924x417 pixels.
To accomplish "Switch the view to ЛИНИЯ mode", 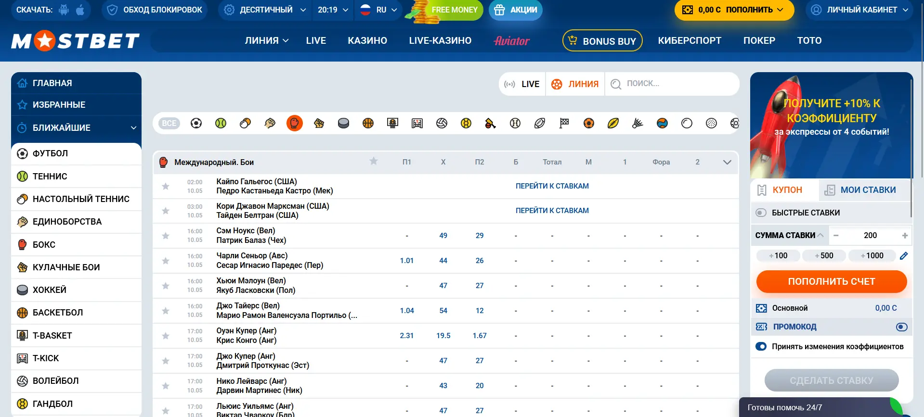I will pyautogui.click(x=575, y=84).
